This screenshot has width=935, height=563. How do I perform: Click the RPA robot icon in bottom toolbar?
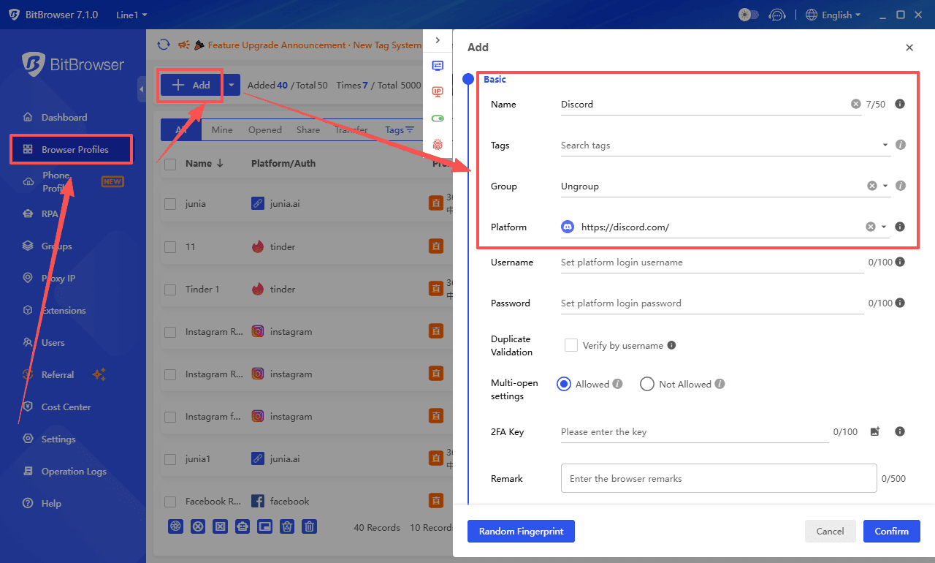coord(243,526)
